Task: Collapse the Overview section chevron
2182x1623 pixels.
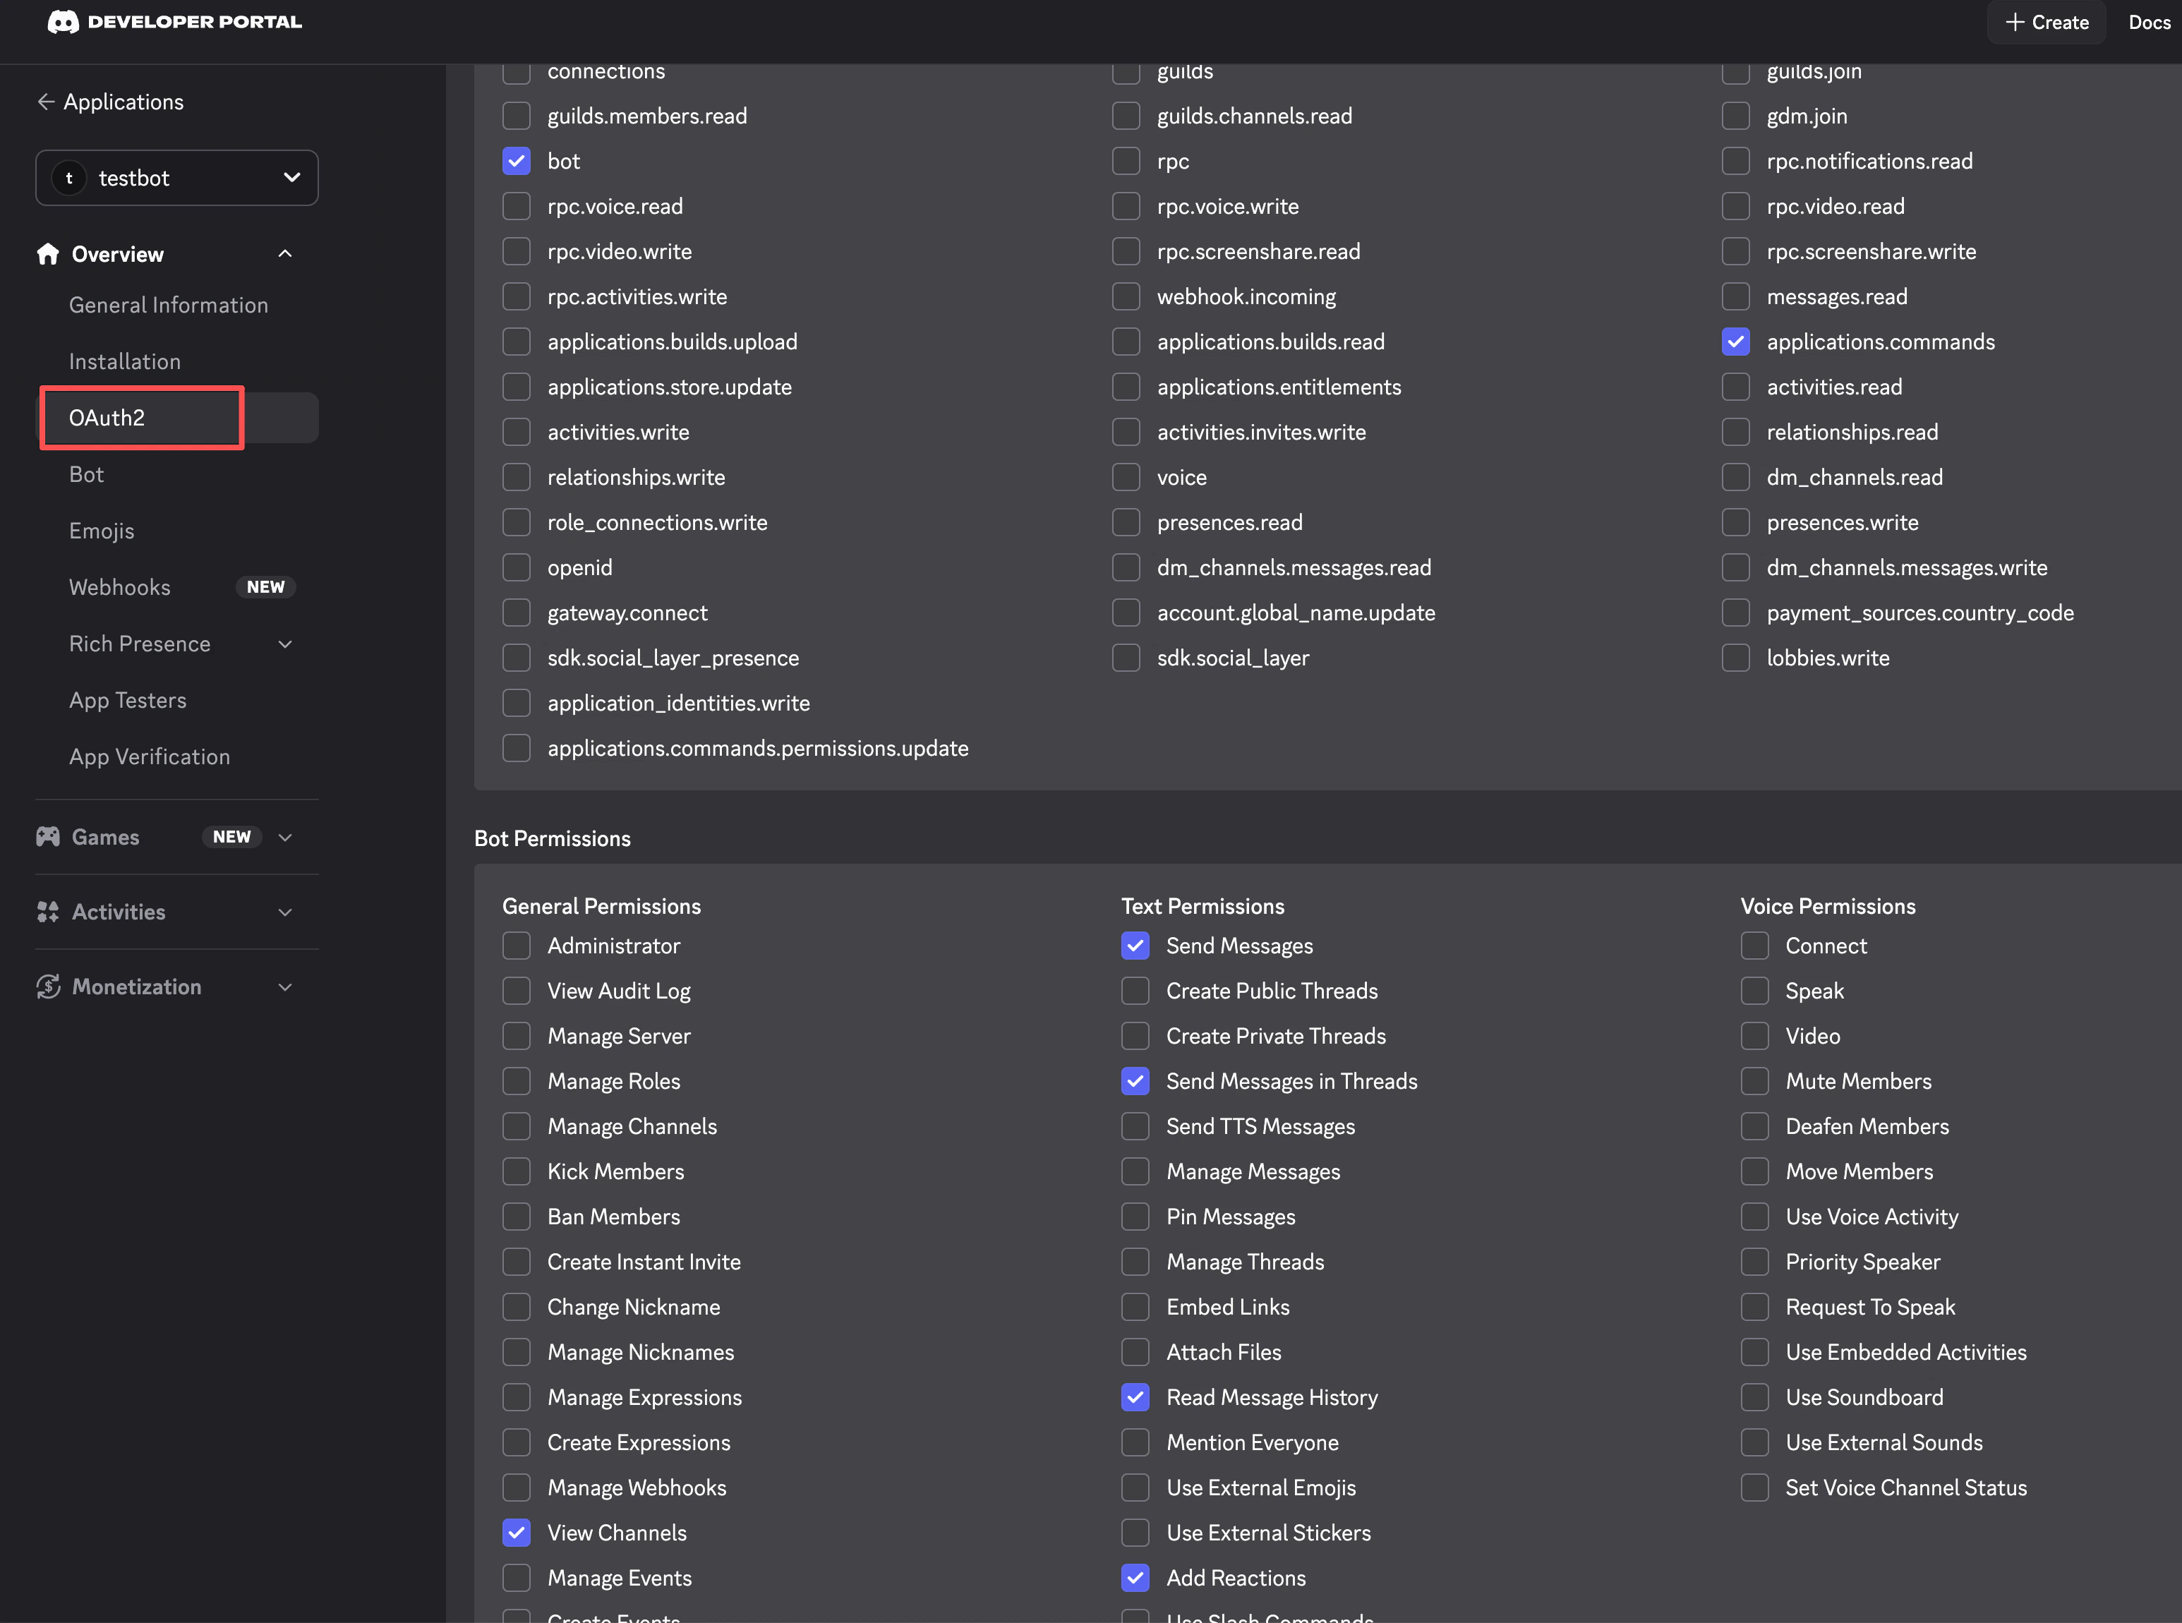Action: 285,255
